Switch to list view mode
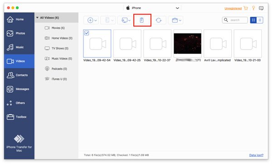Image resolution: width=272 pixels, height=164 pixels. coord(260,20)
